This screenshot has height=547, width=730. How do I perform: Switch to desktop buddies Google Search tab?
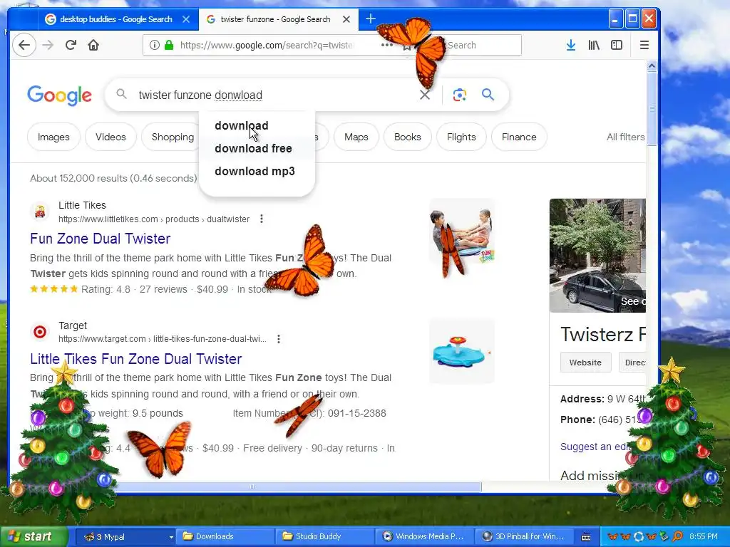pyautogui.click(x=116, y=19)
